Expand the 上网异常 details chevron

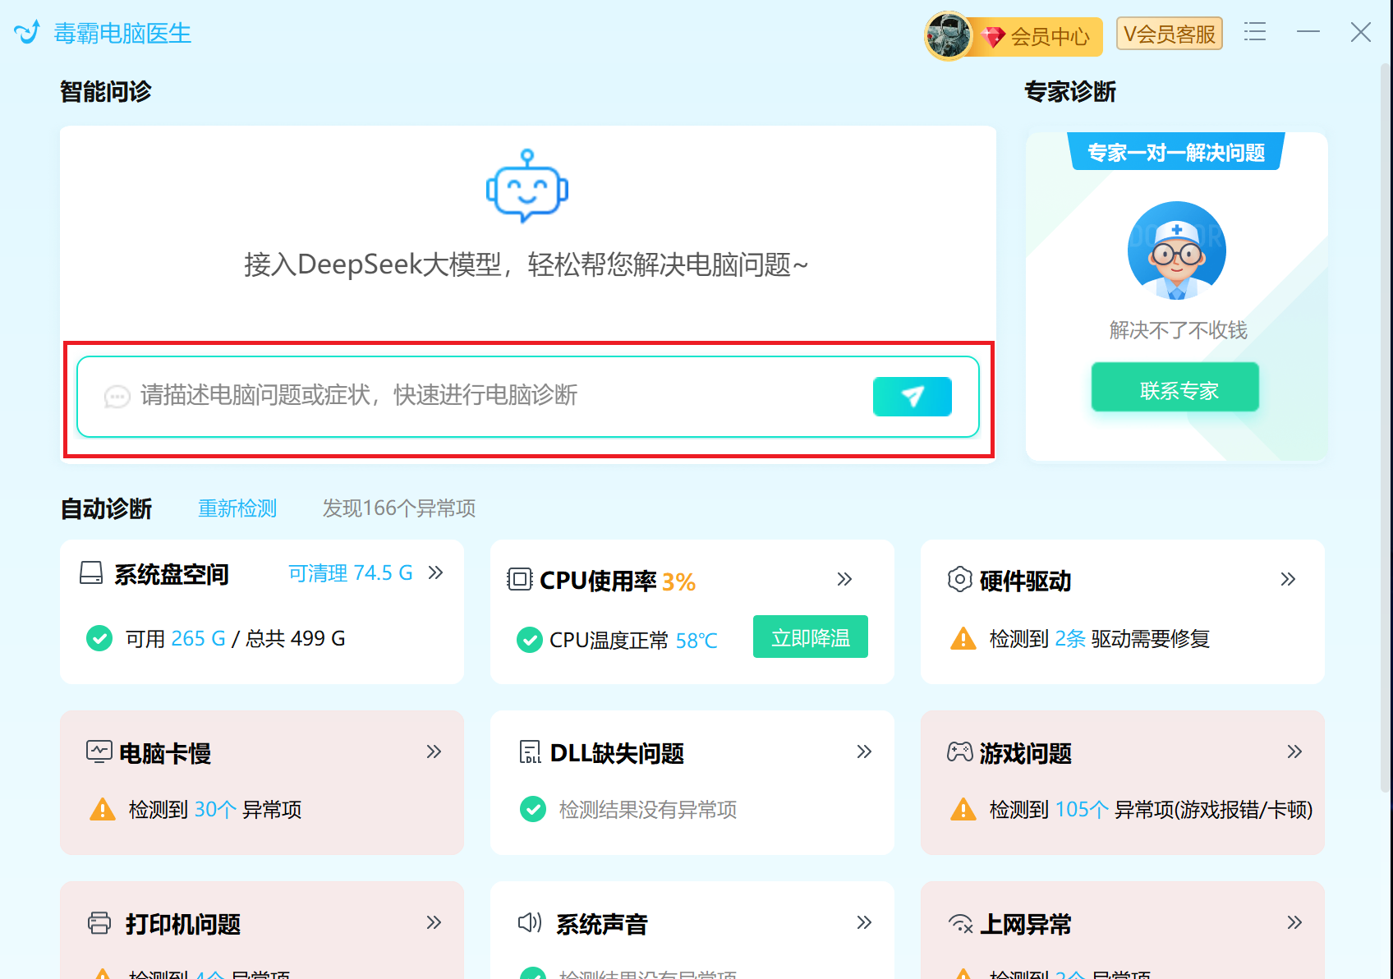(x=1294, y=922)
